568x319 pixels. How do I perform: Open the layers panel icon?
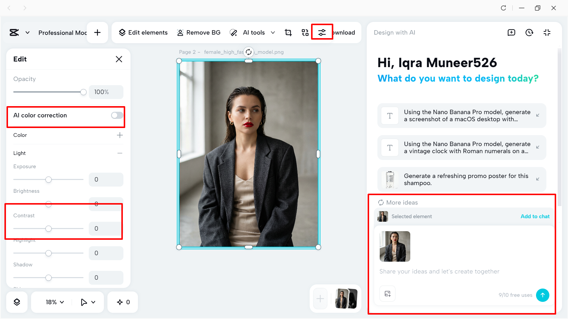[x=17, y=302]
